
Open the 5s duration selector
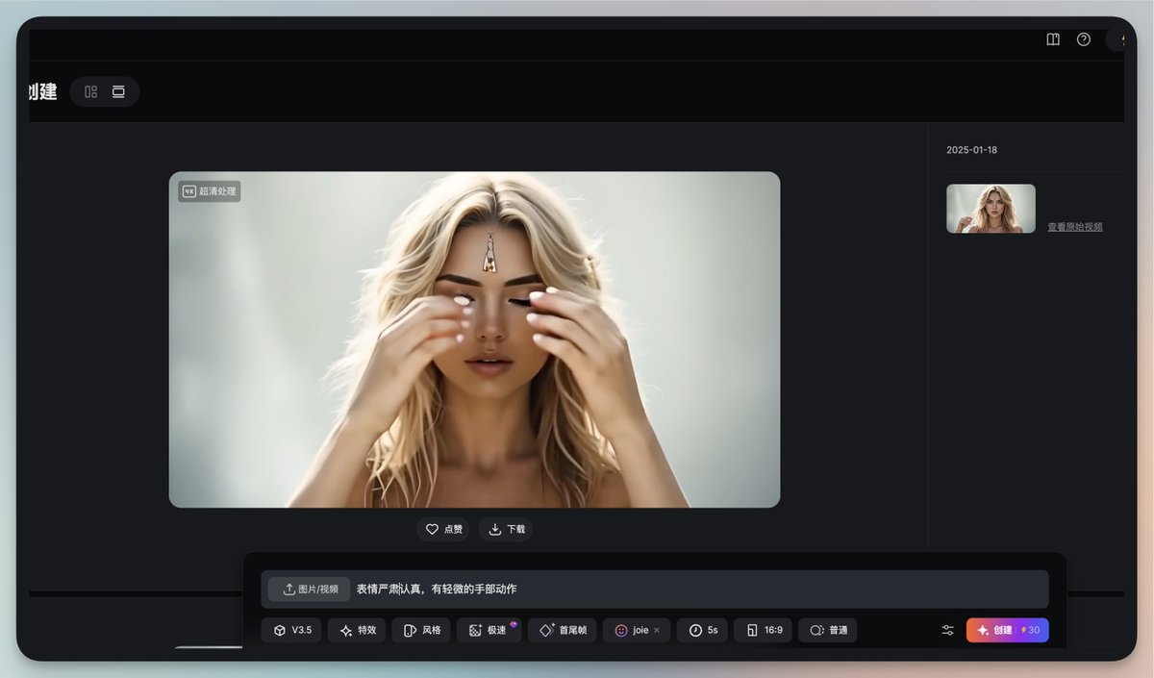coord(702,630)
